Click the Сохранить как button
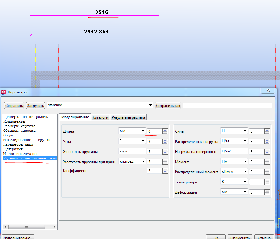Image resolution: width=280 pixels, height=239 pixels. click(x=168, y=106)
